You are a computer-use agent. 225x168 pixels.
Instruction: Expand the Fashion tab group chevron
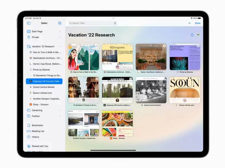click(59, 116)
